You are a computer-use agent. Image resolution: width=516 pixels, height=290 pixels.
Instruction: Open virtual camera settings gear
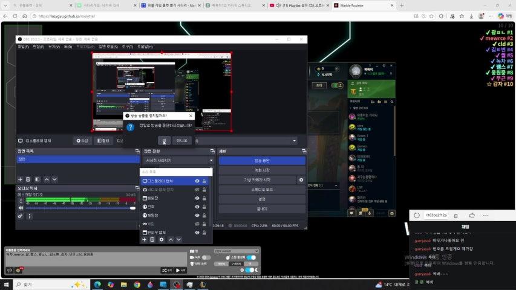301,180
